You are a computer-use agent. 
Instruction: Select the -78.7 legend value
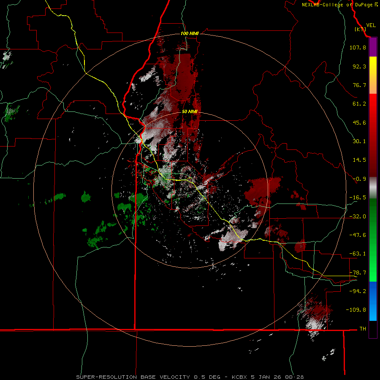point(358,273)
